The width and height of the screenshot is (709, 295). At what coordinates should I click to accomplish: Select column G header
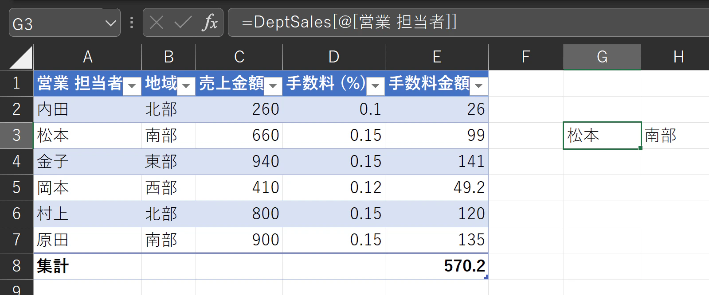(602, 57)
